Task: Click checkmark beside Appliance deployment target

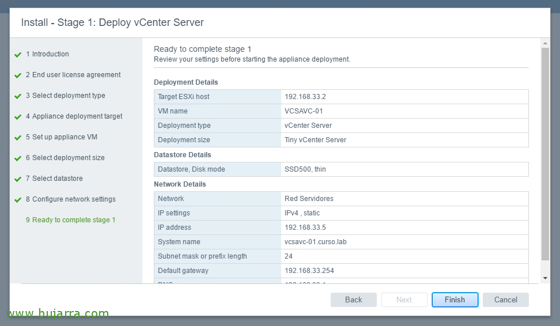Action: [18, 117]
